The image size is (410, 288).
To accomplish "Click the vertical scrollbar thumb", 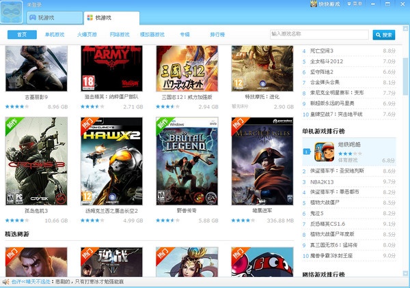I will click(x=405, y=76).
